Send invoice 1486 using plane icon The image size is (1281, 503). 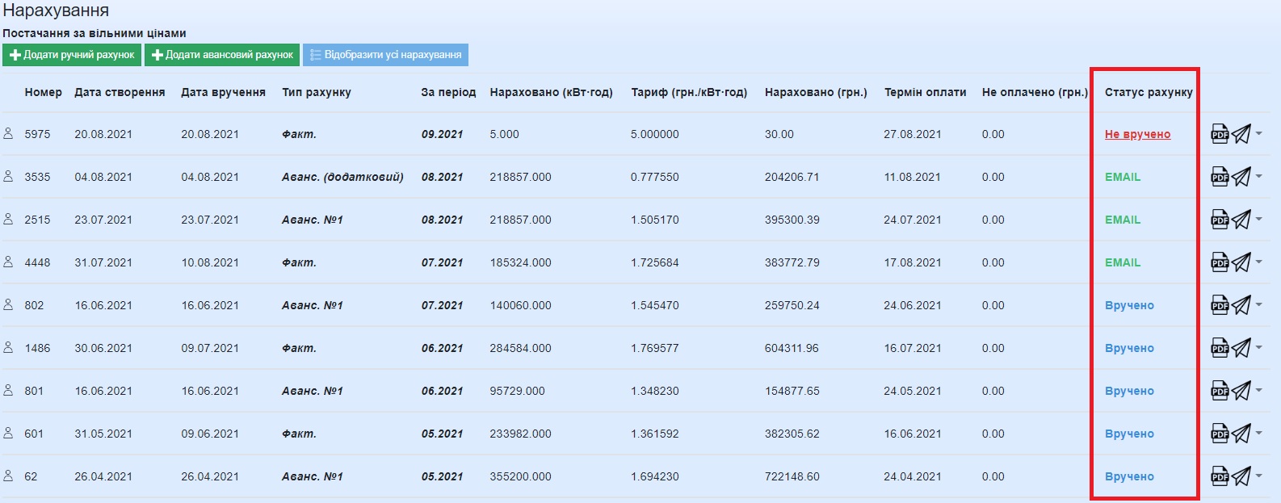coord(1241,348)
